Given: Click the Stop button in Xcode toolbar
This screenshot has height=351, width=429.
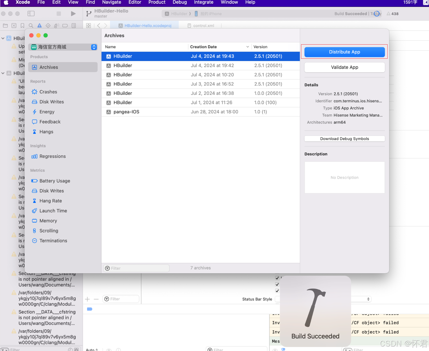Looking at the screenshot, I should tap(59, 14).
